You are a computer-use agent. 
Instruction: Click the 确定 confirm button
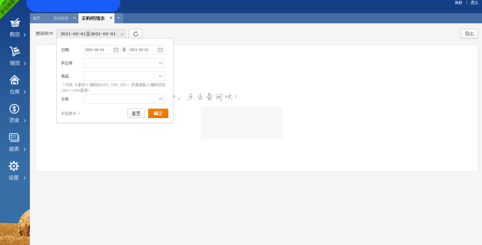coord(158,113)
